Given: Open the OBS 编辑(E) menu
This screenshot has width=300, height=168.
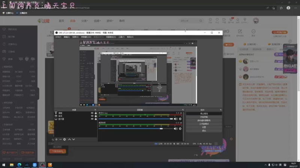Looking at the screenshot, I should [x=67, y=37].
